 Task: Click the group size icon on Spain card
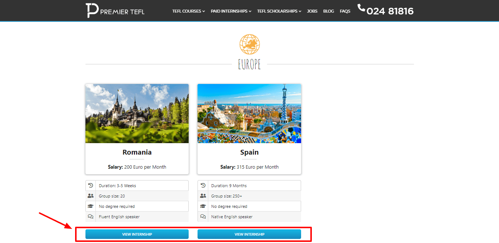point(203,196)
